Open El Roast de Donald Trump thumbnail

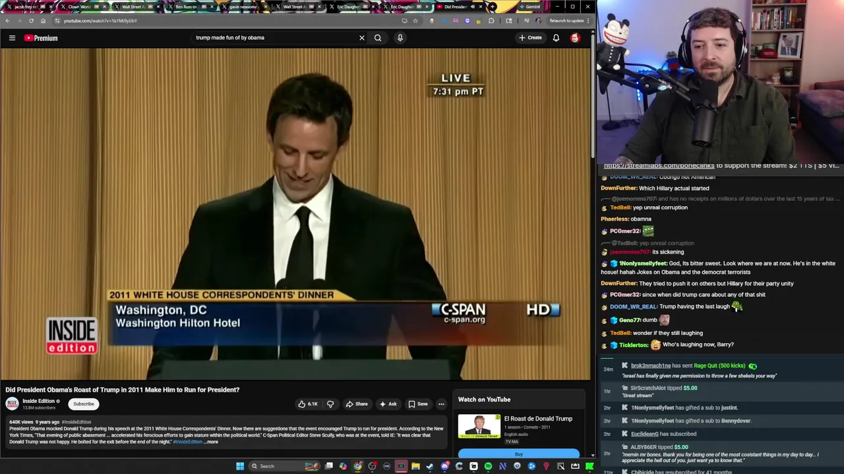479,426
